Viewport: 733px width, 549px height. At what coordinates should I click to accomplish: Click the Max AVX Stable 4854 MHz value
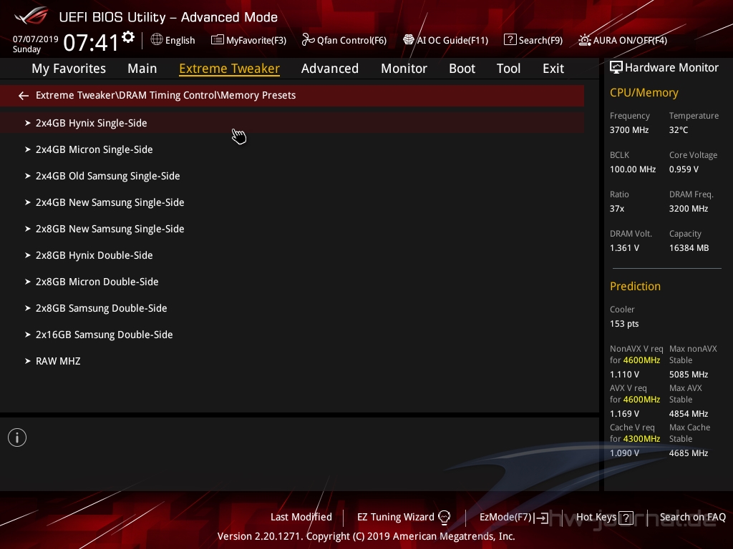point(688,414)
